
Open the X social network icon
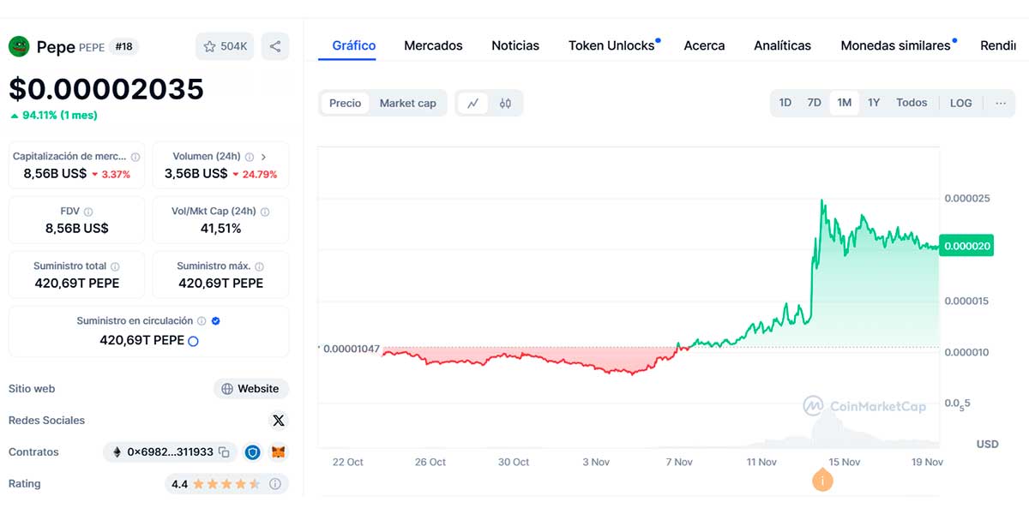[278, 421]
